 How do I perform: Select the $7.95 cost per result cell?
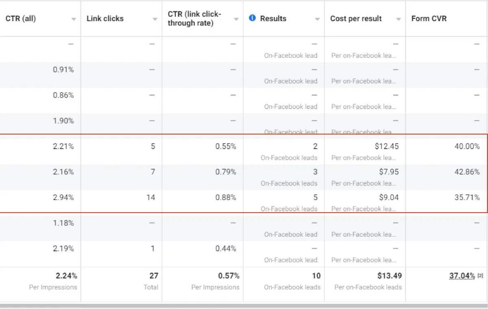pyautogui.click(x=389, y=172)
